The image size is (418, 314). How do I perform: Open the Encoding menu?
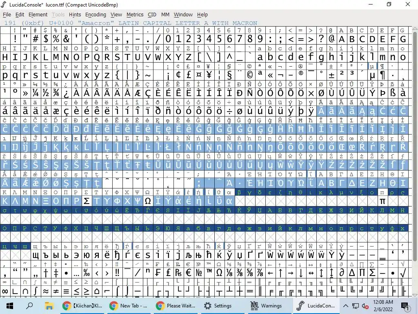click(x=96, y=15)
